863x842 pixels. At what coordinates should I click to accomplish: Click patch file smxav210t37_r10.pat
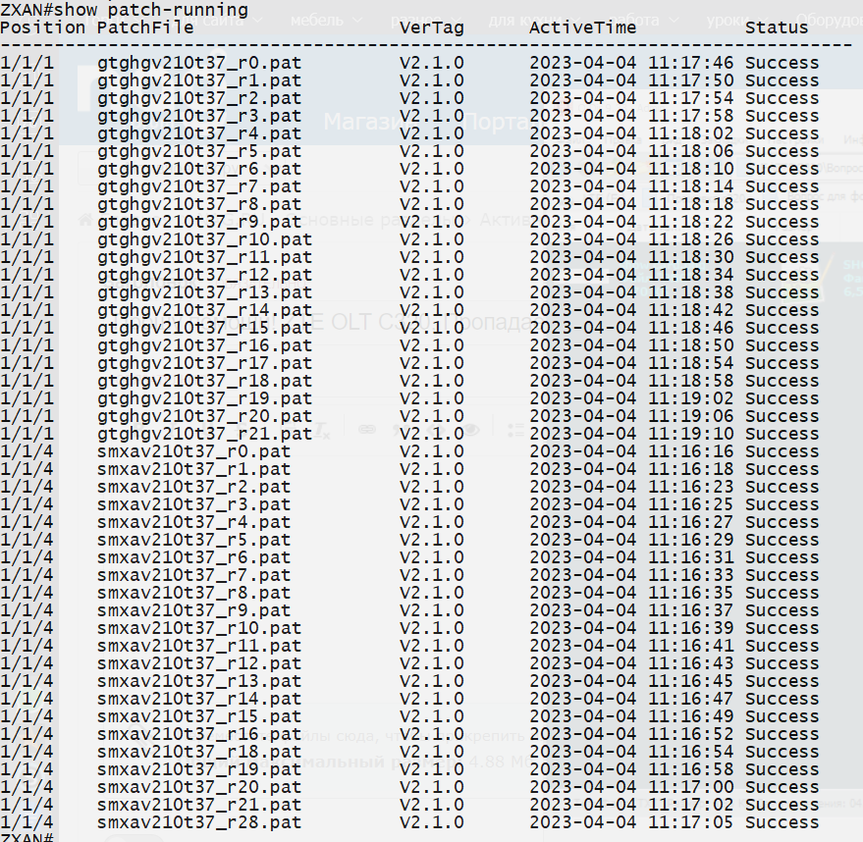(x=199, y=628)
